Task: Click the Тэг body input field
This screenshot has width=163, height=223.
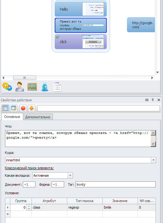Action: click(x=115, y=185)
